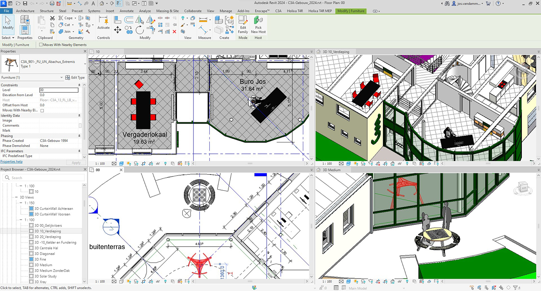The width and height of the screenshot is (541, 291).
Task: Click the Level value input field
Action: coord(59,90)
